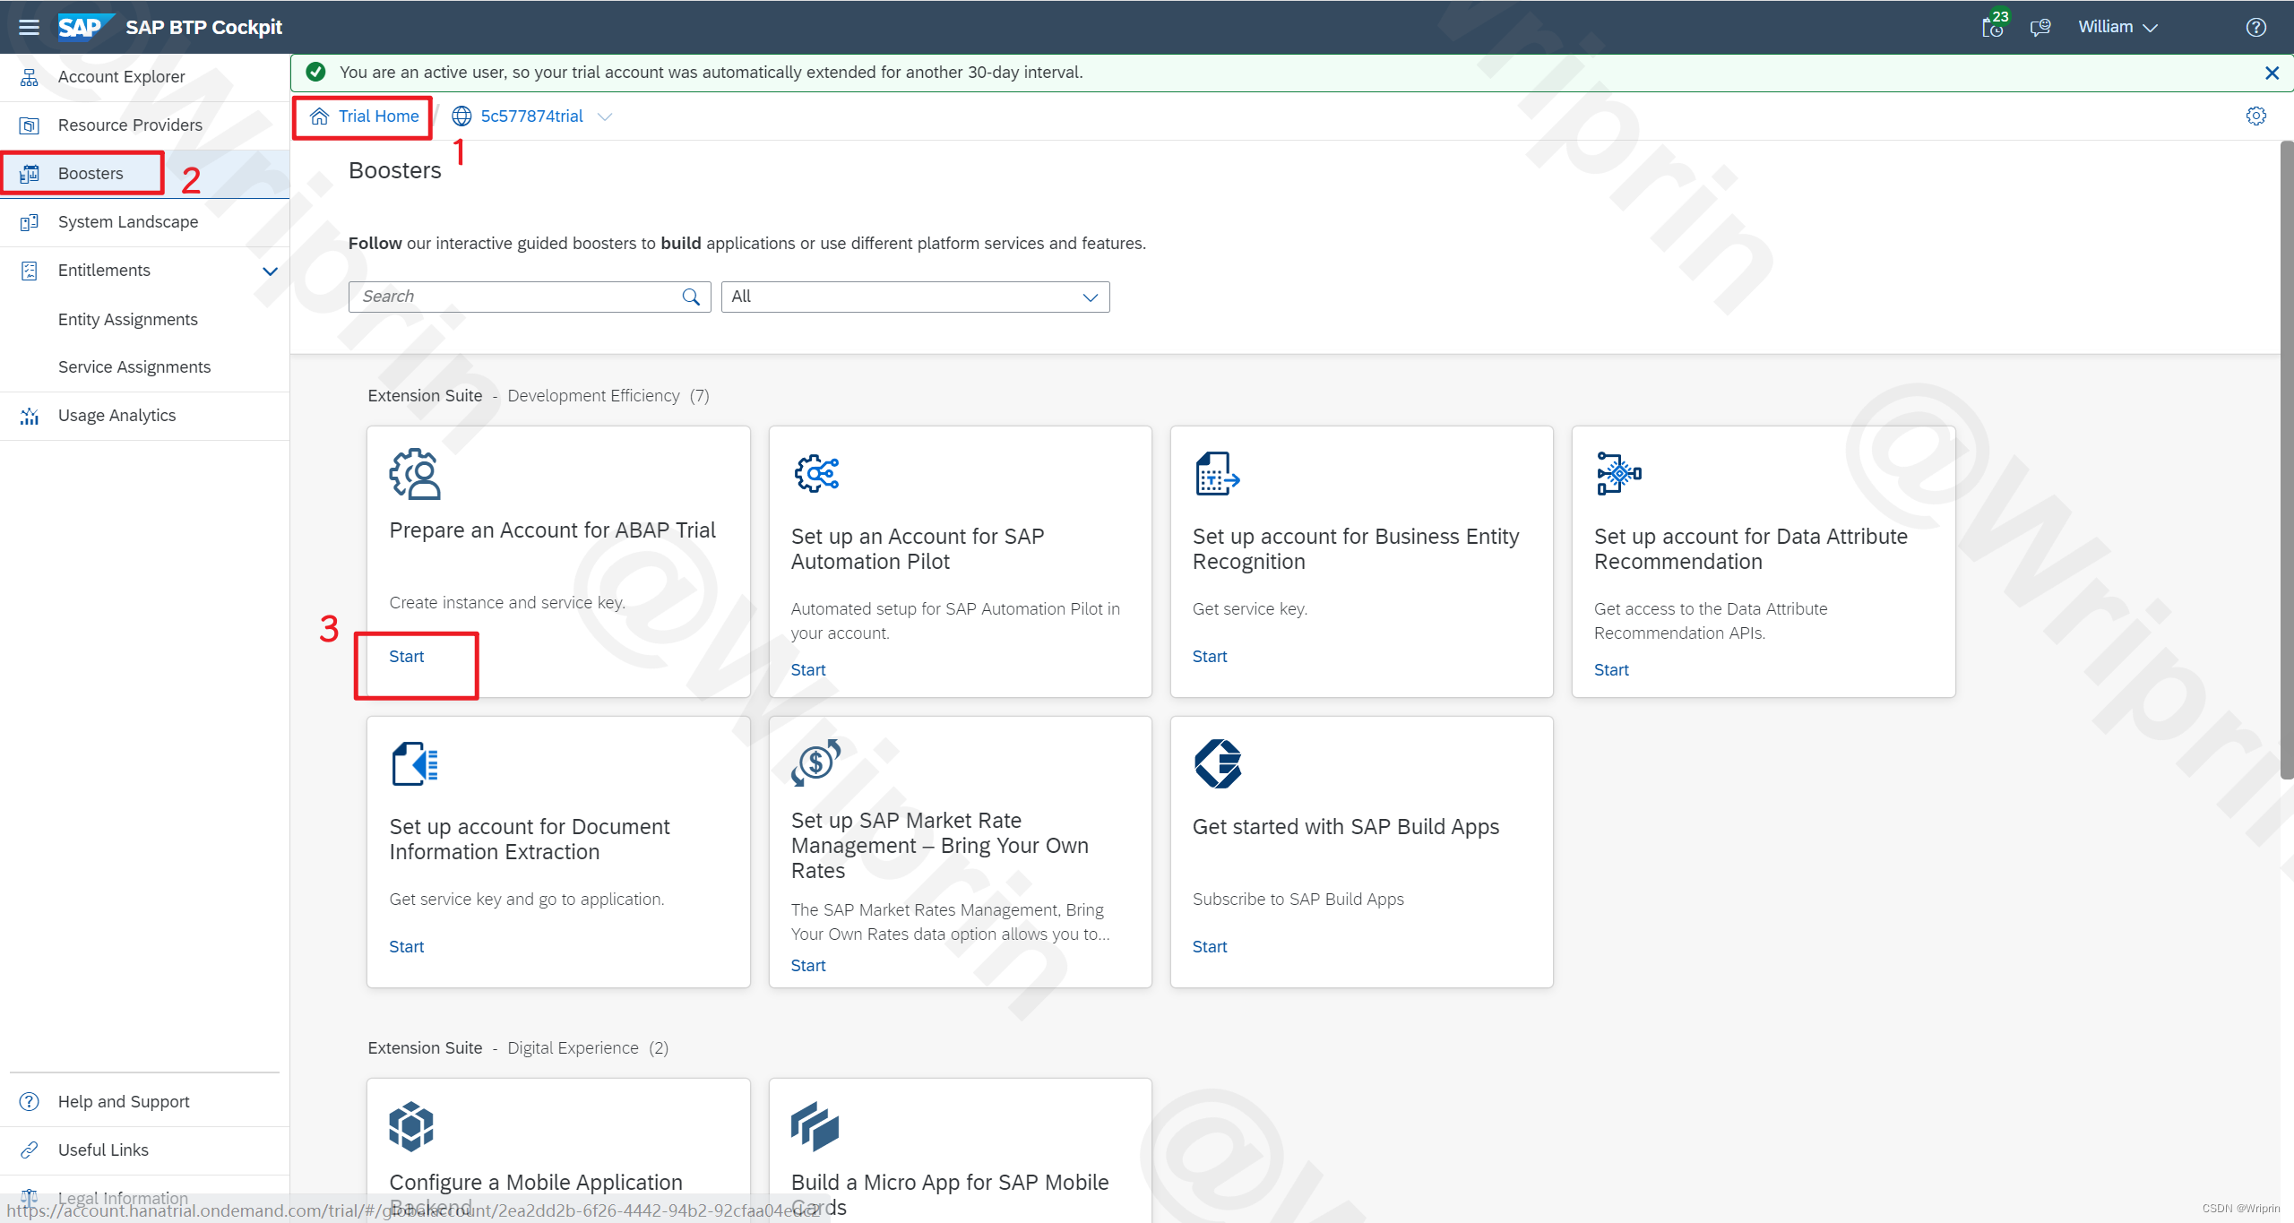Start Document Information Extraction booster
This screenshot has width=2294, height=1223.
pyautogui.click(x=406, y=947)
